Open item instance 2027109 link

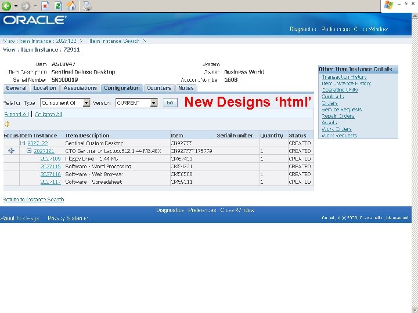(51, 159)
